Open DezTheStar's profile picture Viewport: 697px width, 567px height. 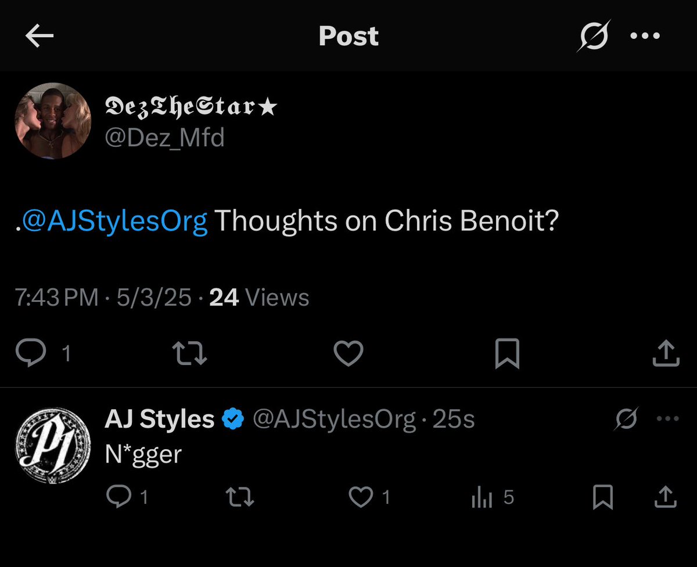pos(53,121)
